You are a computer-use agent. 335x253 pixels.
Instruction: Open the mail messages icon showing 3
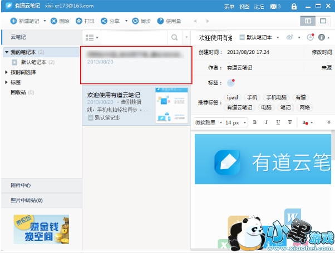point(275,7)
